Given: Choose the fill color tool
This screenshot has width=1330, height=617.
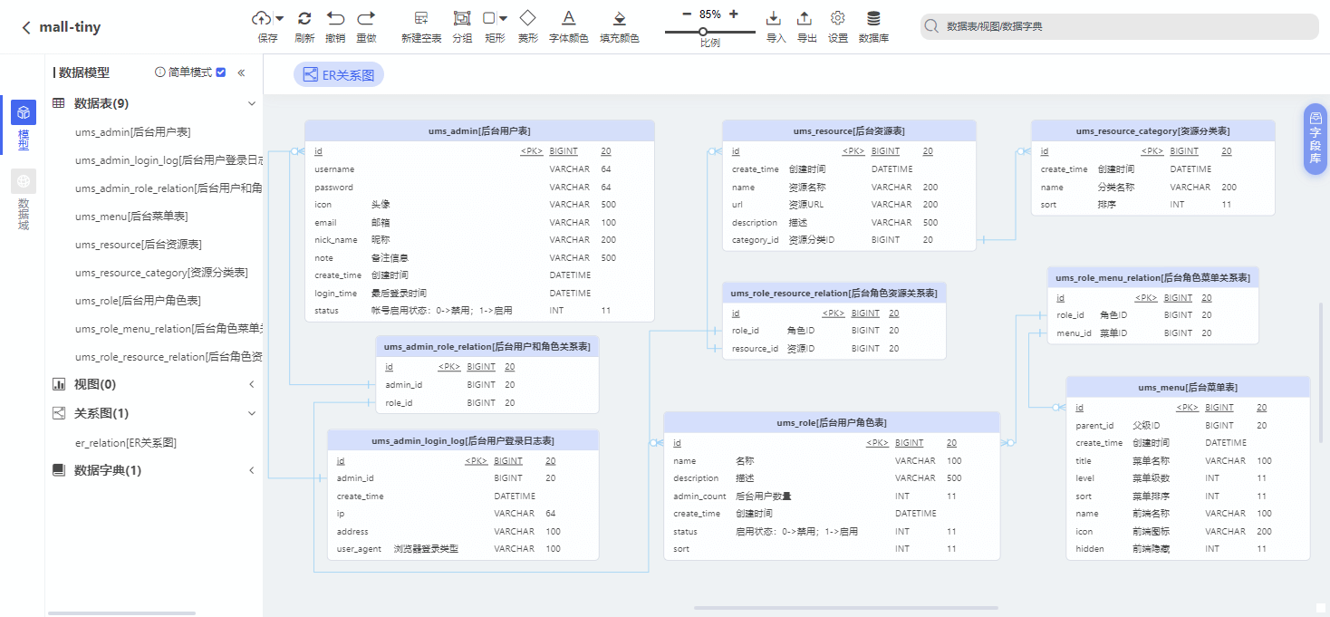Looking at the screenshot, I should pyautogui.click(x=620, y=18).
